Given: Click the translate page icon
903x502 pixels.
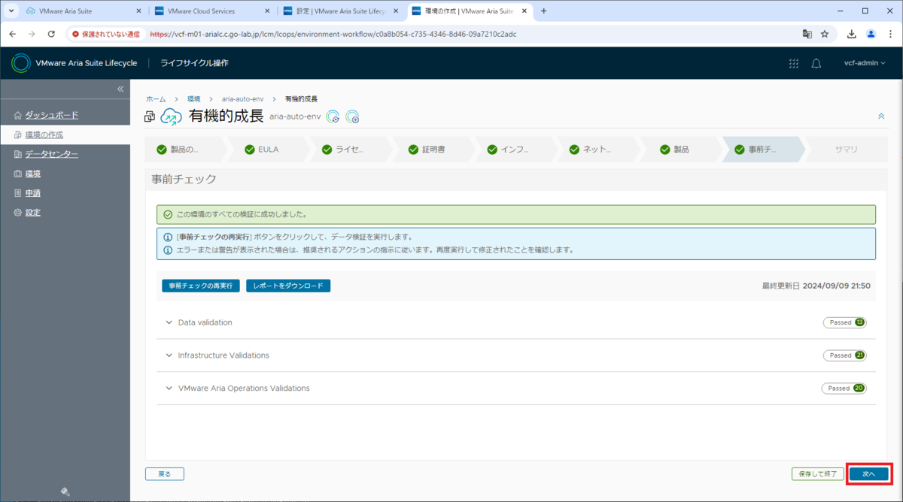Looking at the screenshot, I should pos(807,34).
